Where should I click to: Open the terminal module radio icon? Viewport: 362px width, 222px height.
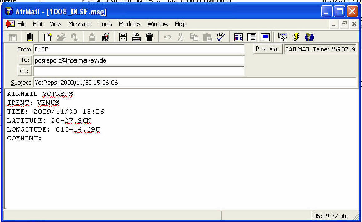tap(283, 37)
